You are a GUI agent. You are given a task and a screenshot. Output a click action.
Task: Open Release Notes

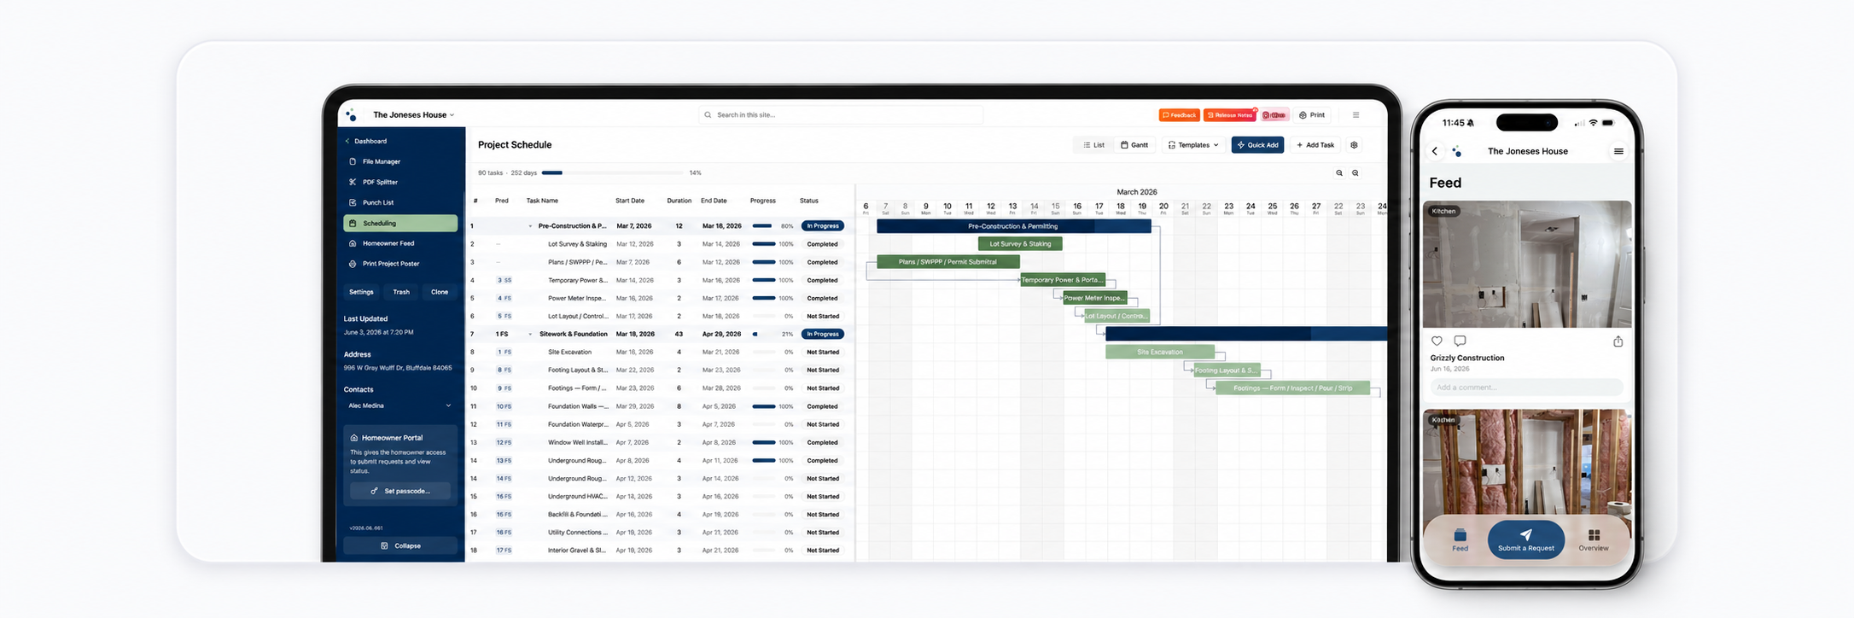tap(1230, 114)
